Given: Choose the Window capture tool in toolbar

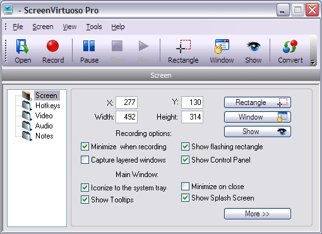Looking at the screenshot, I should (x=222, y=51).
